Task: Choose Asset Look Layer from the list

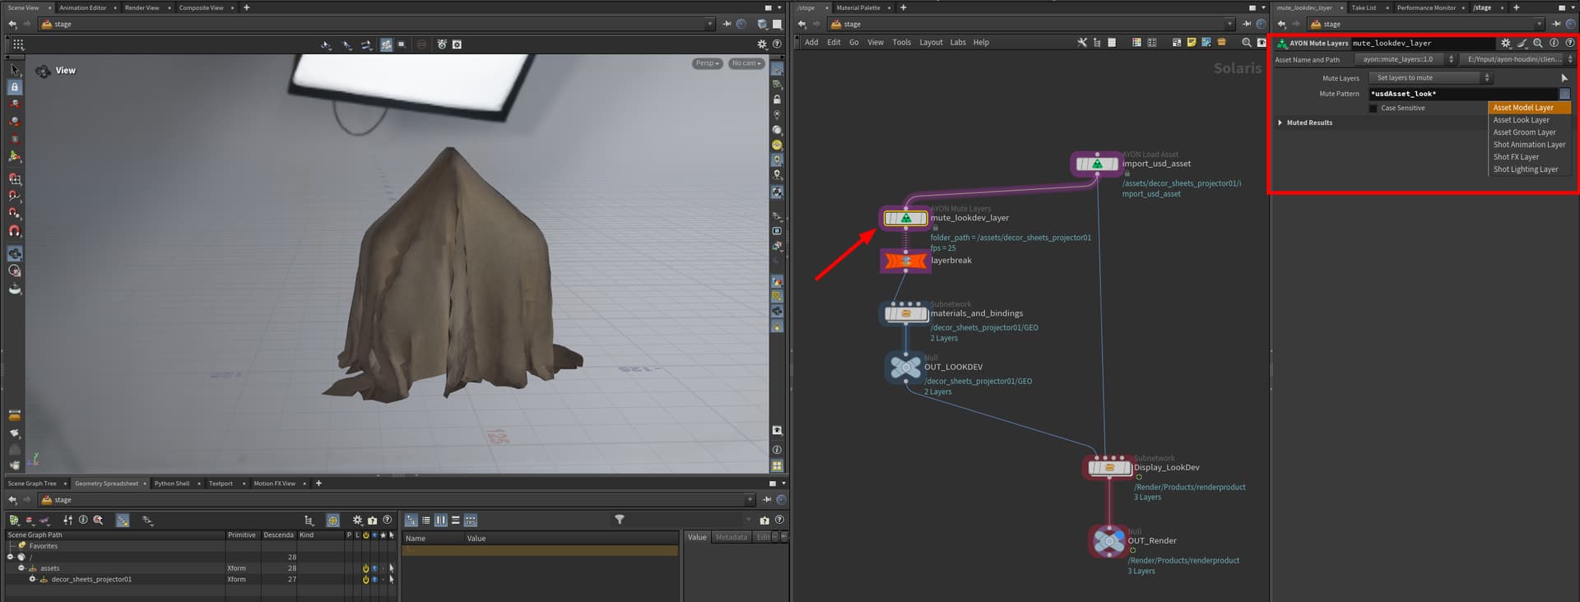Action: (1521, 120)
